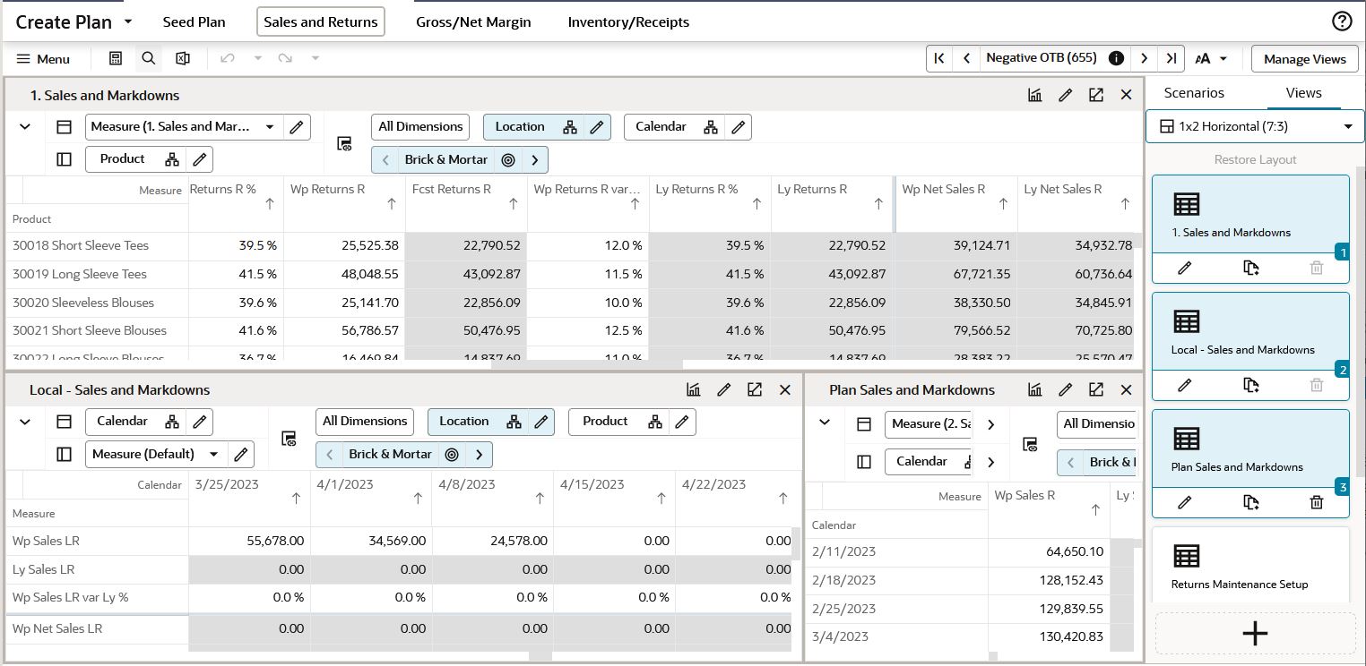Expand the Measure (Default) dropdown
The width and height of the screenshot is (1366, 666).
coord(213,454)
